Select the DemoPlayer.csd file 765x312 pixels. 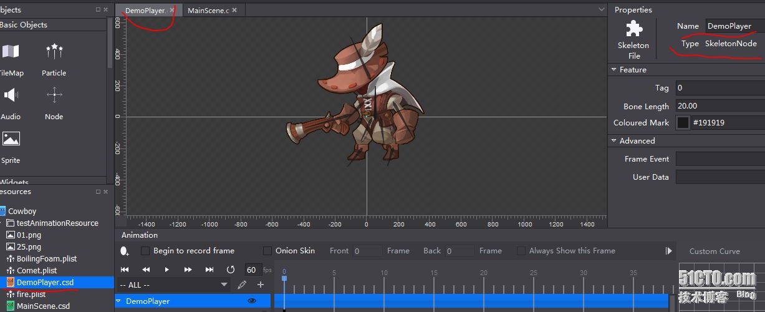(x=45, y=282)
